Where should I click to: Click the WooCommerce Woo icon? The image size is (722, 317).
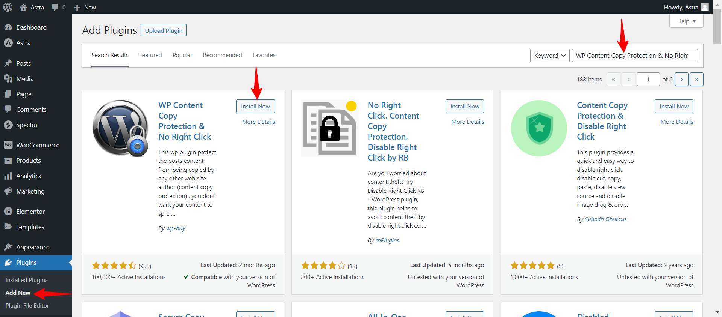[8, 145]
